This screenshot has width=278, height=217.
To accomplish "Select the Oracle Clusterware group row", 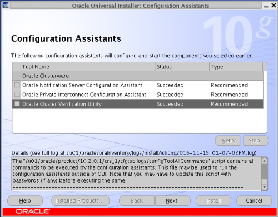I will click(138, 76).
